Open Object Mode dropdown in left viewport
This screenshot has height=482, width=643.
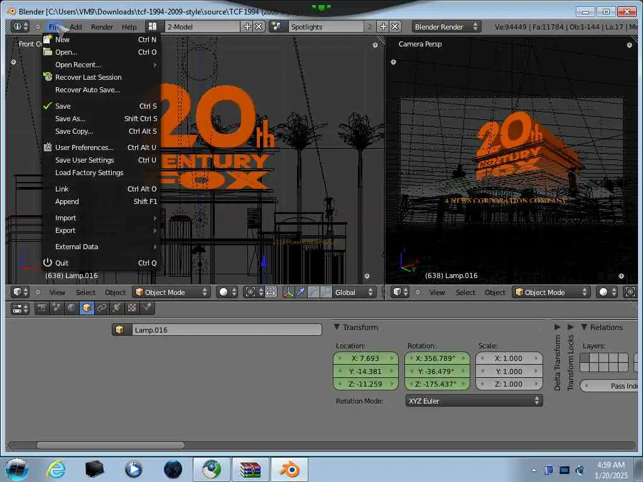tap(172, 292)
